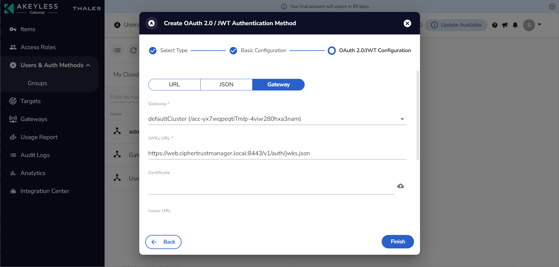The width and height of the screenshot is (559, 267).
Task: Click the refresh icon in the users toolbar
Action: click(x=134, y=50)
